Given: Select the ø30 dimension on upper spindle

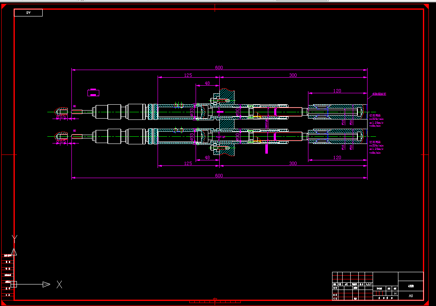Looking at the screenshot, I should 237,112.
